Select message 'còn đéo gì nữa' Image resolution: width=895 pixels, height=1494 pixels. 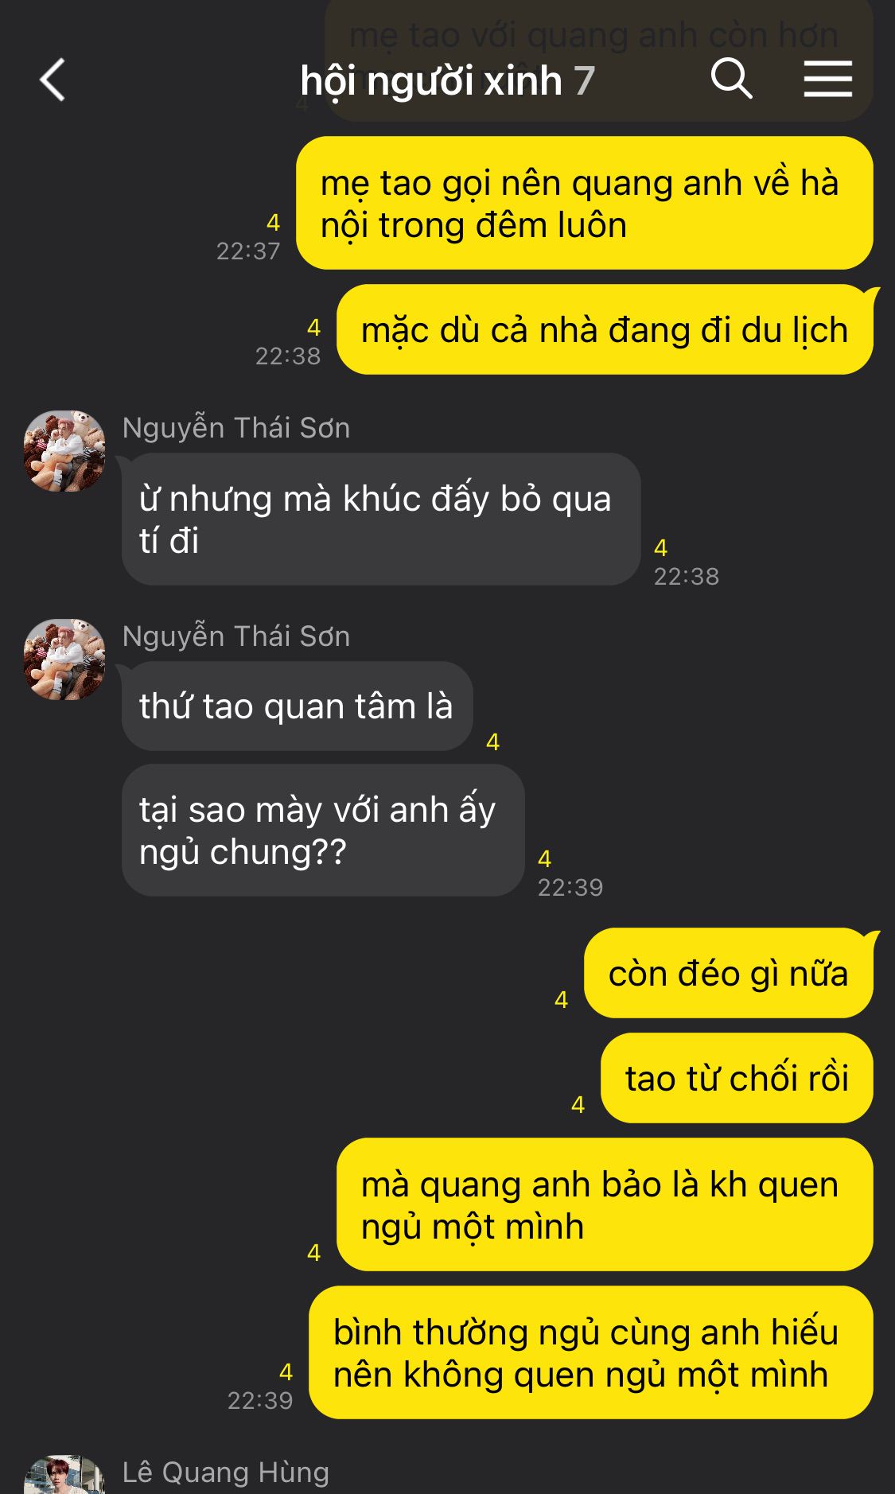pos(729,974)
